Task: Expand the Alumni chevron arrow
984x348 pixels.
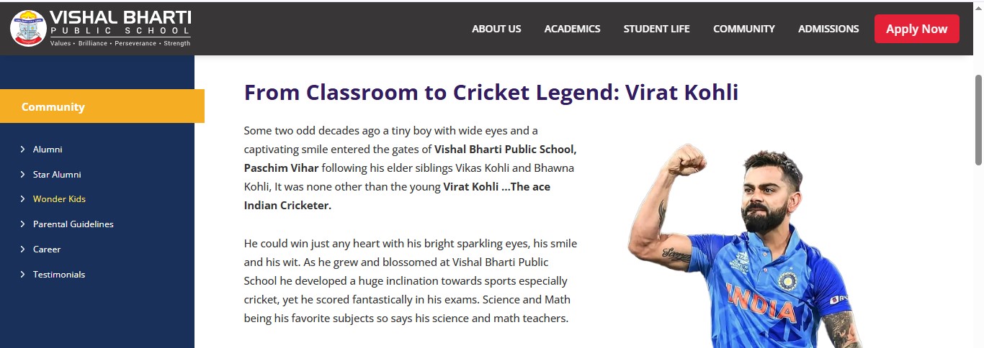Action: 23,150
